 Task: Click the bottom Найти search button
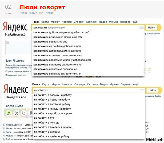point(152,90)
